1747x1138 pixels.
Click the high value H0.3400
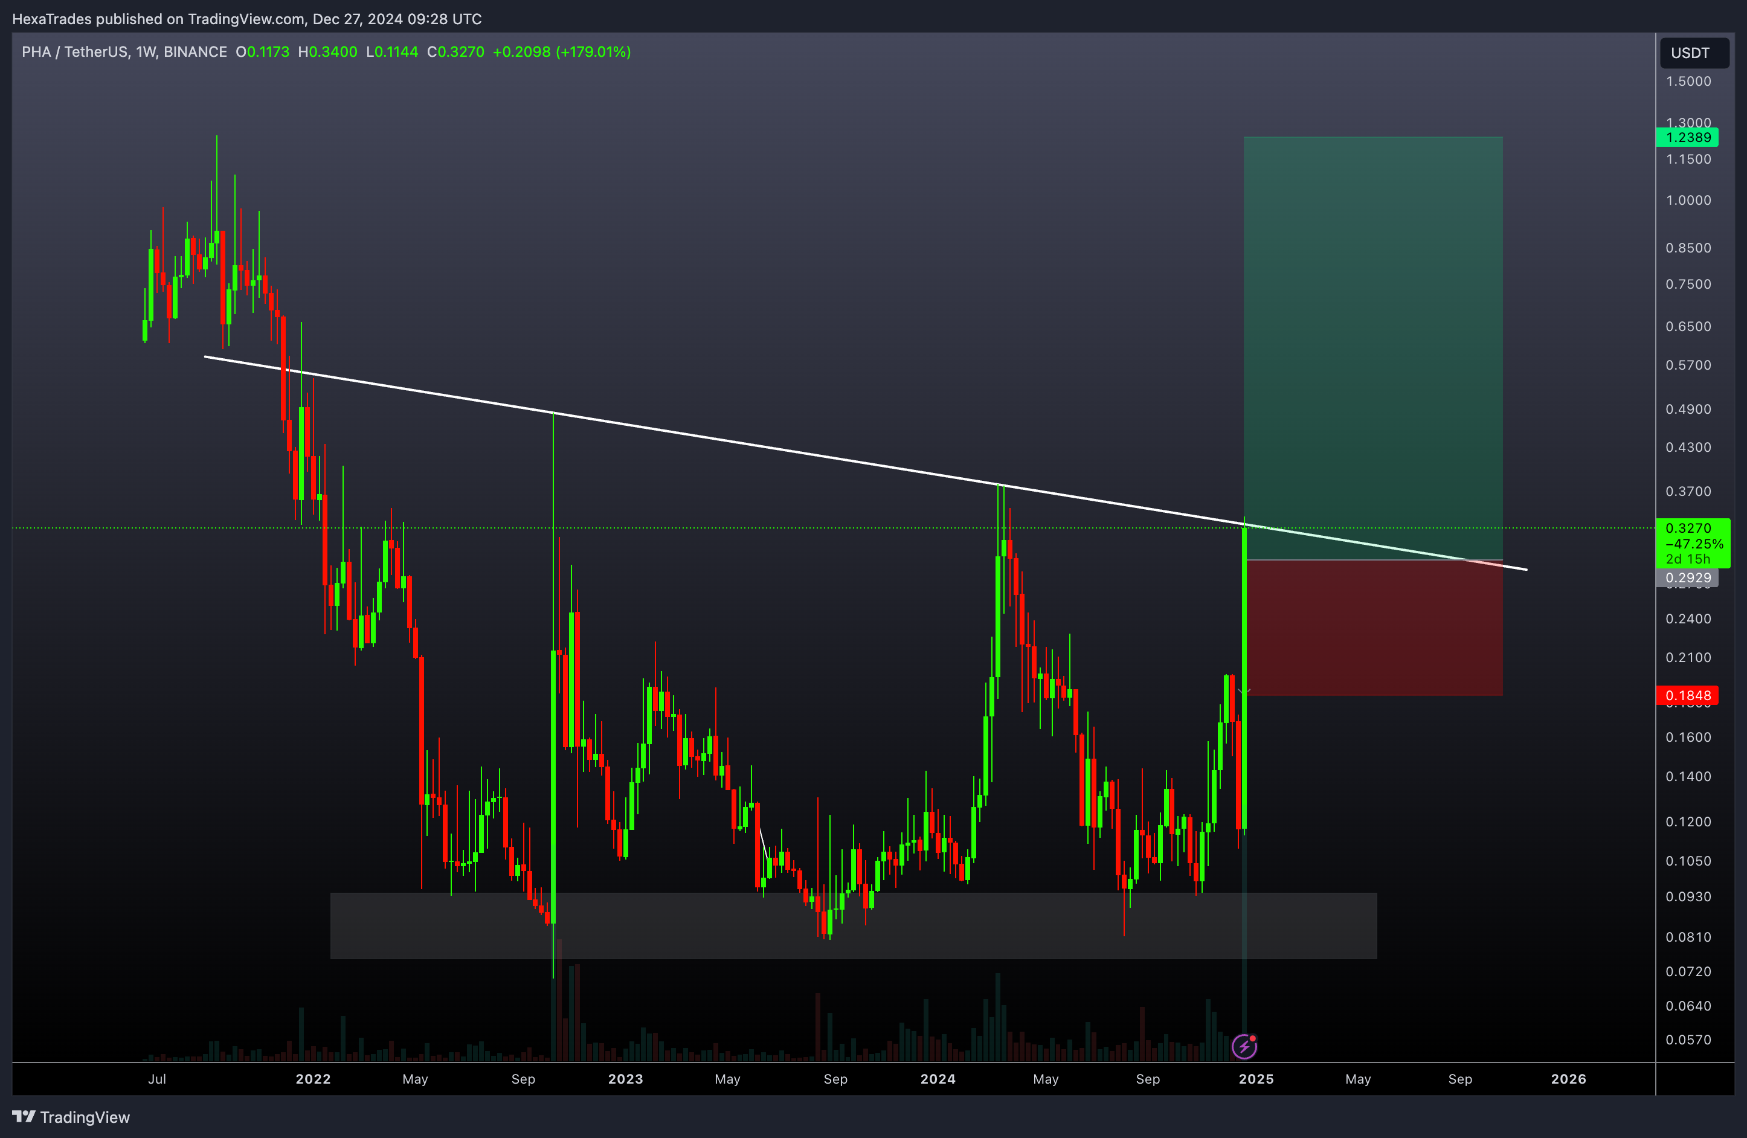point(327,52)
